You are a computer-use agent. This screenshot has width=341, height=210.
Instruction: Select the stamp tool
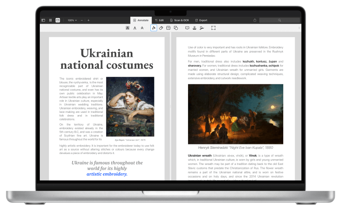tap(194, 28)
